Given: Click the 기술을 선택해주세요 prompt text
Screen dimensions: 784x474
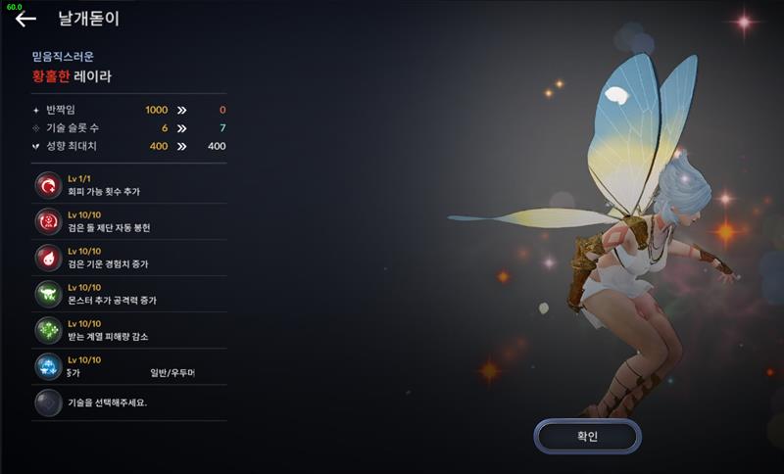Looking at the screenshot, I should [x=108, y=403].
